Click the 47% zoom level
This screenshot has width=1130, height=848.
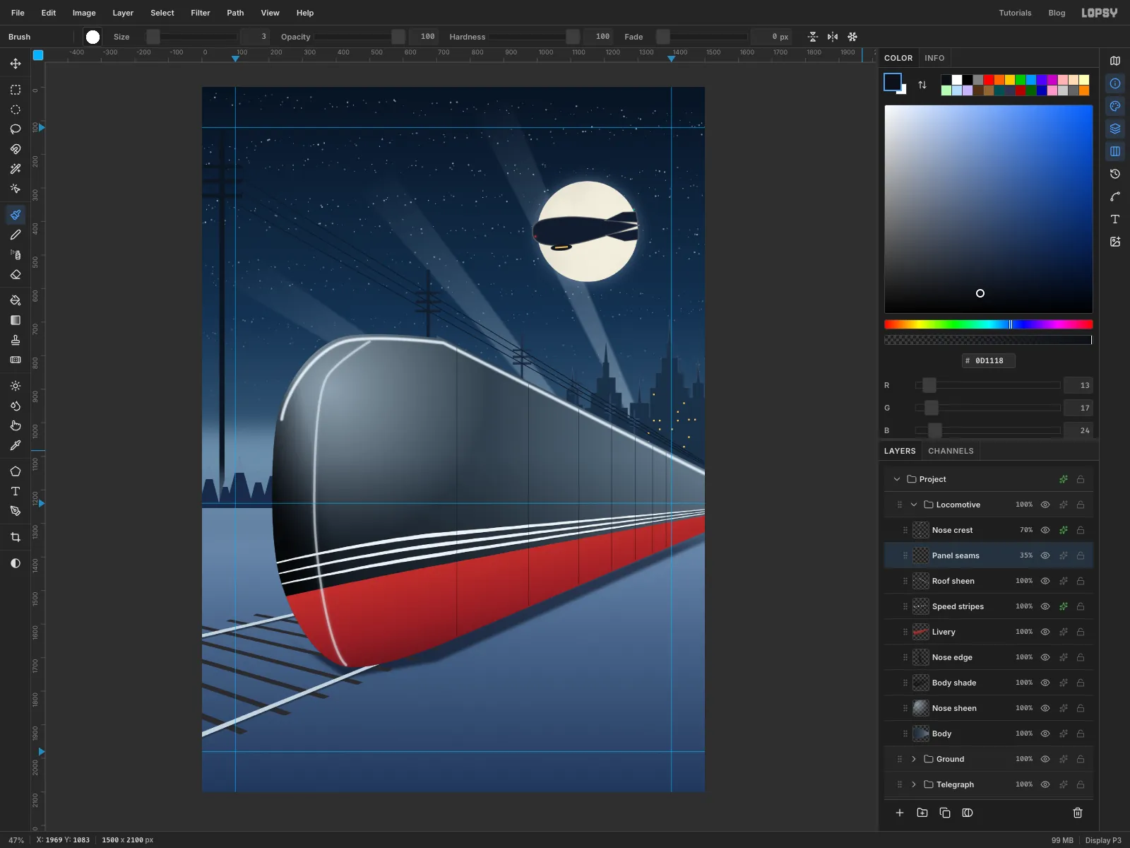[16, 840]
